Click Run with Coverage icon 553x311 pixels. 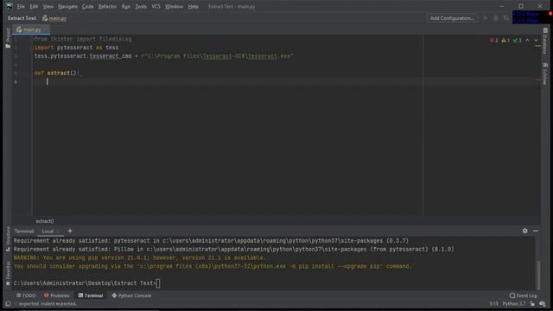506,18
